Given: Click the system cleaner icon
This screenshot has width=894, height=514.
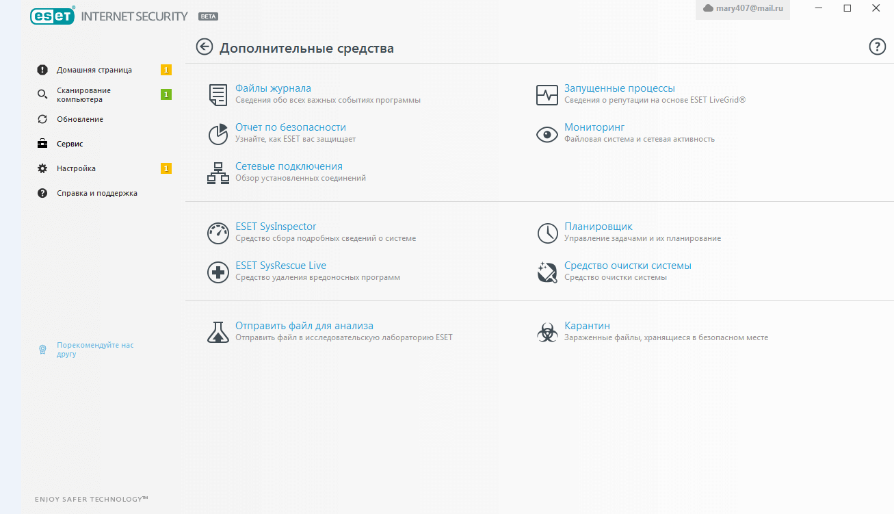Looking at the screenshot, I should [x=547, y=272].
